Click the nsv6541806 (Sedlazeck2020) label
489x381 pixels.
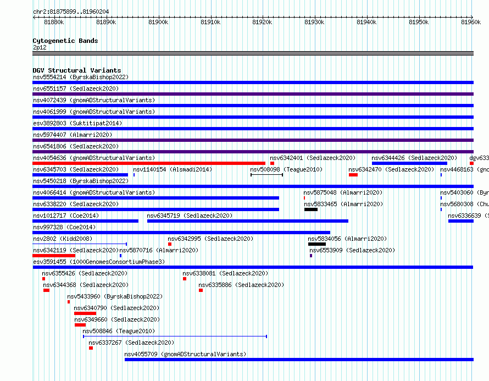click(x=76, y=146)
